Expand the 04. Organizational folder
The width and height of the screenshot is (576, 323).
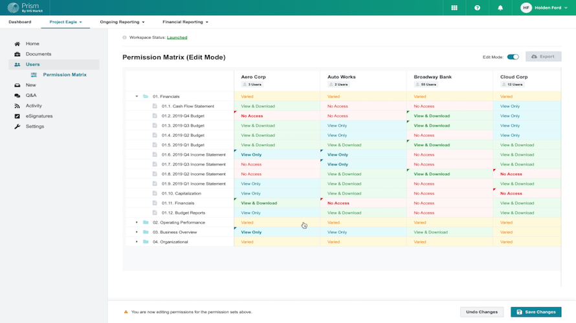pos(137,242)
